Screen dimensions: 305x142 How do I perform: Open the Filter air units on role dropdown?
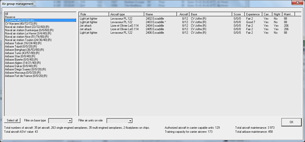[x=130, y=121]
